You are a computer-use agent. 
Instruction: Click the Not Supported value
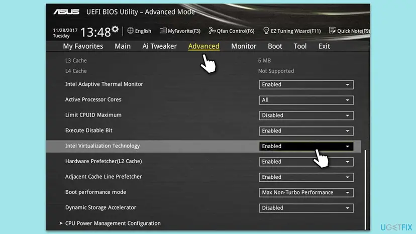click(x=276, y=71)
